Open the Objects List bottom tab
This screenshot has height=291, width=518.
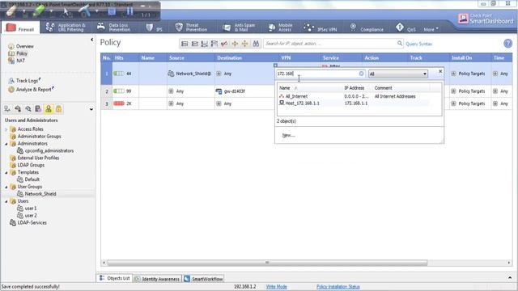coord(115,278)
